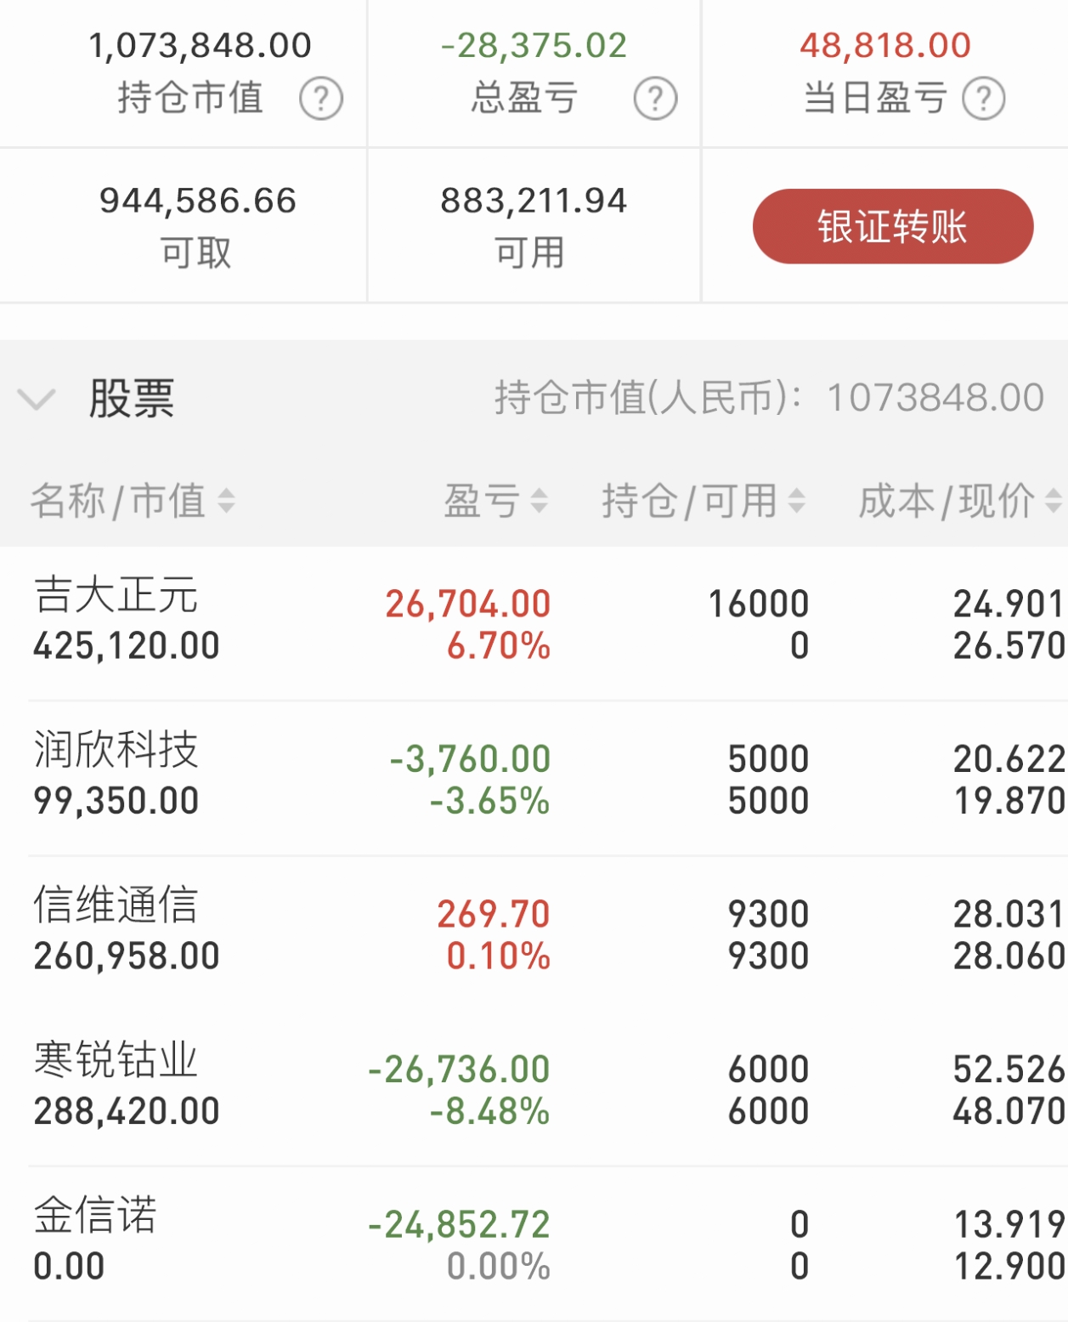Open the 金信诺 stock row
The width and height of the screenshot is (1068, 1322).
pyautogui.click(x=534, y=1244)
